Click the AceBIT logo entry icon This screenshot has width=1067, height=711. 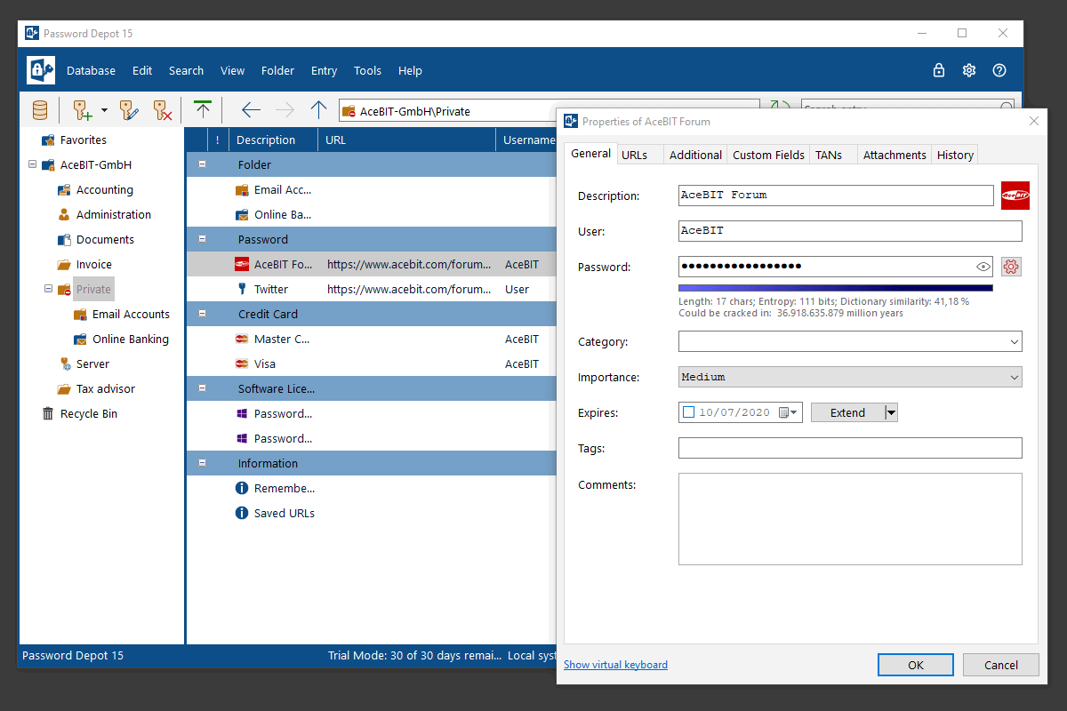point(1015,196)
